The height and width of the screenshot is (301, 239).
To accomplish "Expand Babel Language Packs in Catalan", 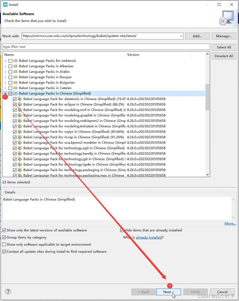I will pyautogui.click(x=5, y=88).
